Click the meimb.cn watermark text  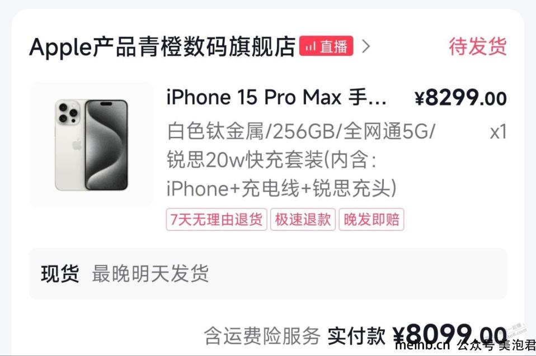tap(422, 345)
